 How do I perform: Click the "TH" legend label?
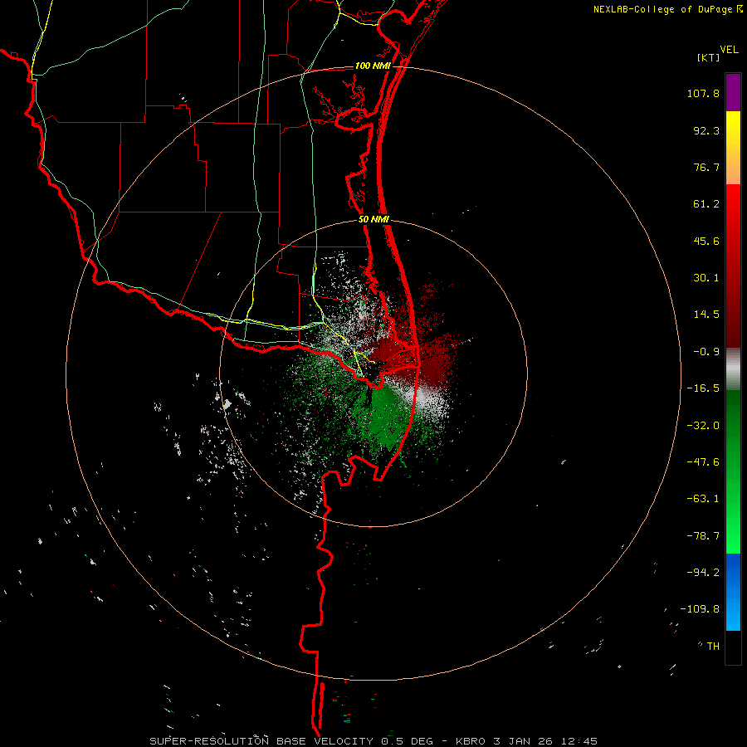click(713, 647)
